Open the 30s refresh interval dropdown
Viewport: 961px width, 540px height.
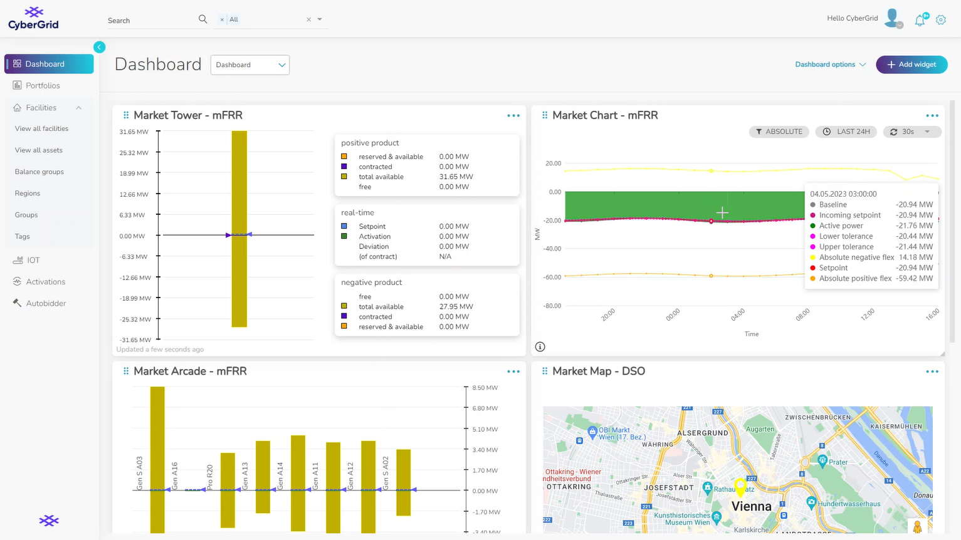click(912, 132)
